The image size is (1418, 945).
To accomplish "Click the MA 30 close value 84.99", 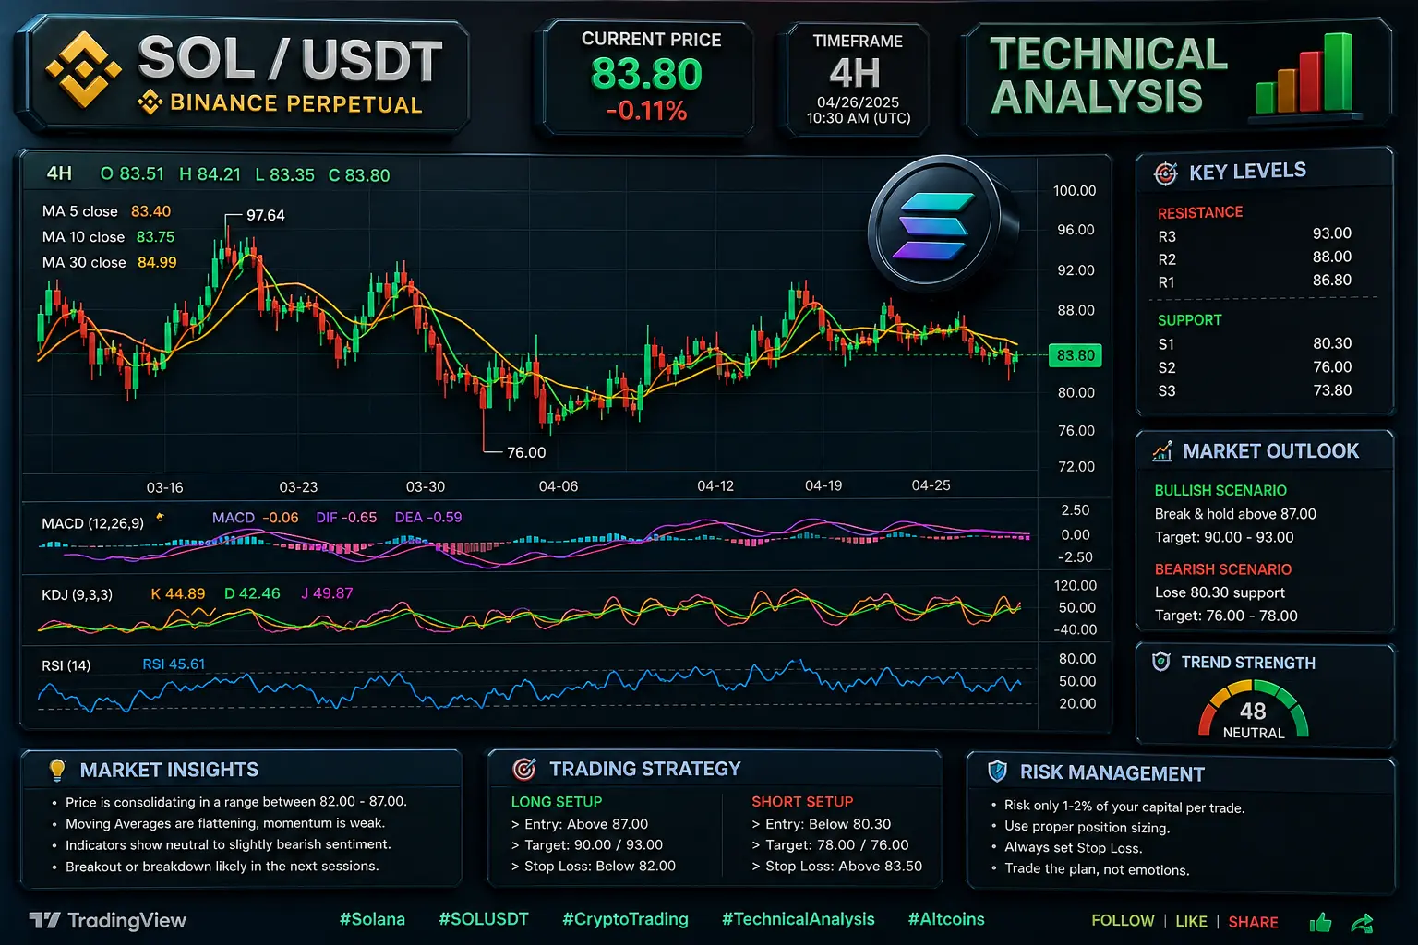I will pos(157,262).
